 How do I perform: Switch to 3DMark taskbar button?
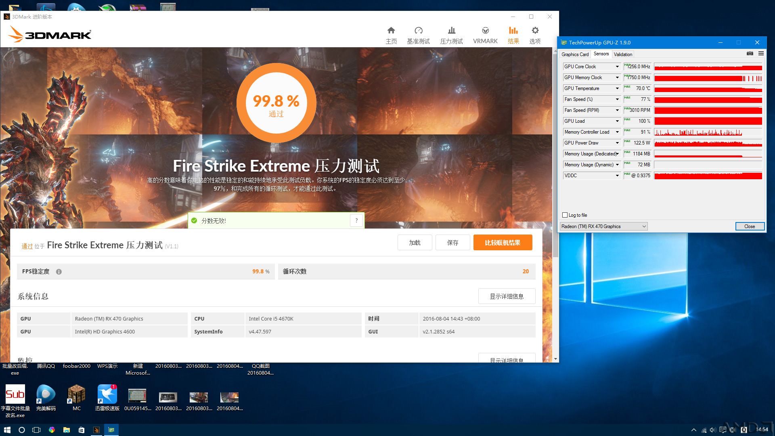(96, 430)
